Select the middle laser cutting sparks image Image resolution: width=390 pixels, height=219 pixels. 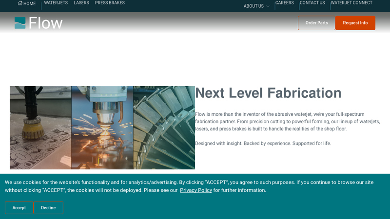[102, 128]
